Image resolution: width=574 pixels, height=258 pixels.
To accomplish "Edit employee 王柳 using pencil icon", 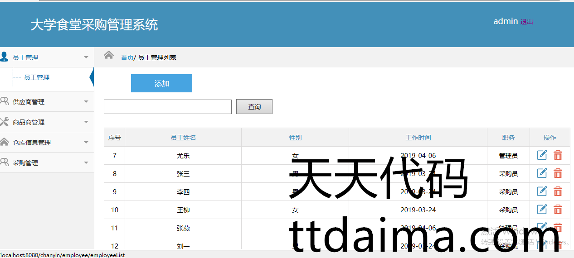I will click(x=542, y=210).
